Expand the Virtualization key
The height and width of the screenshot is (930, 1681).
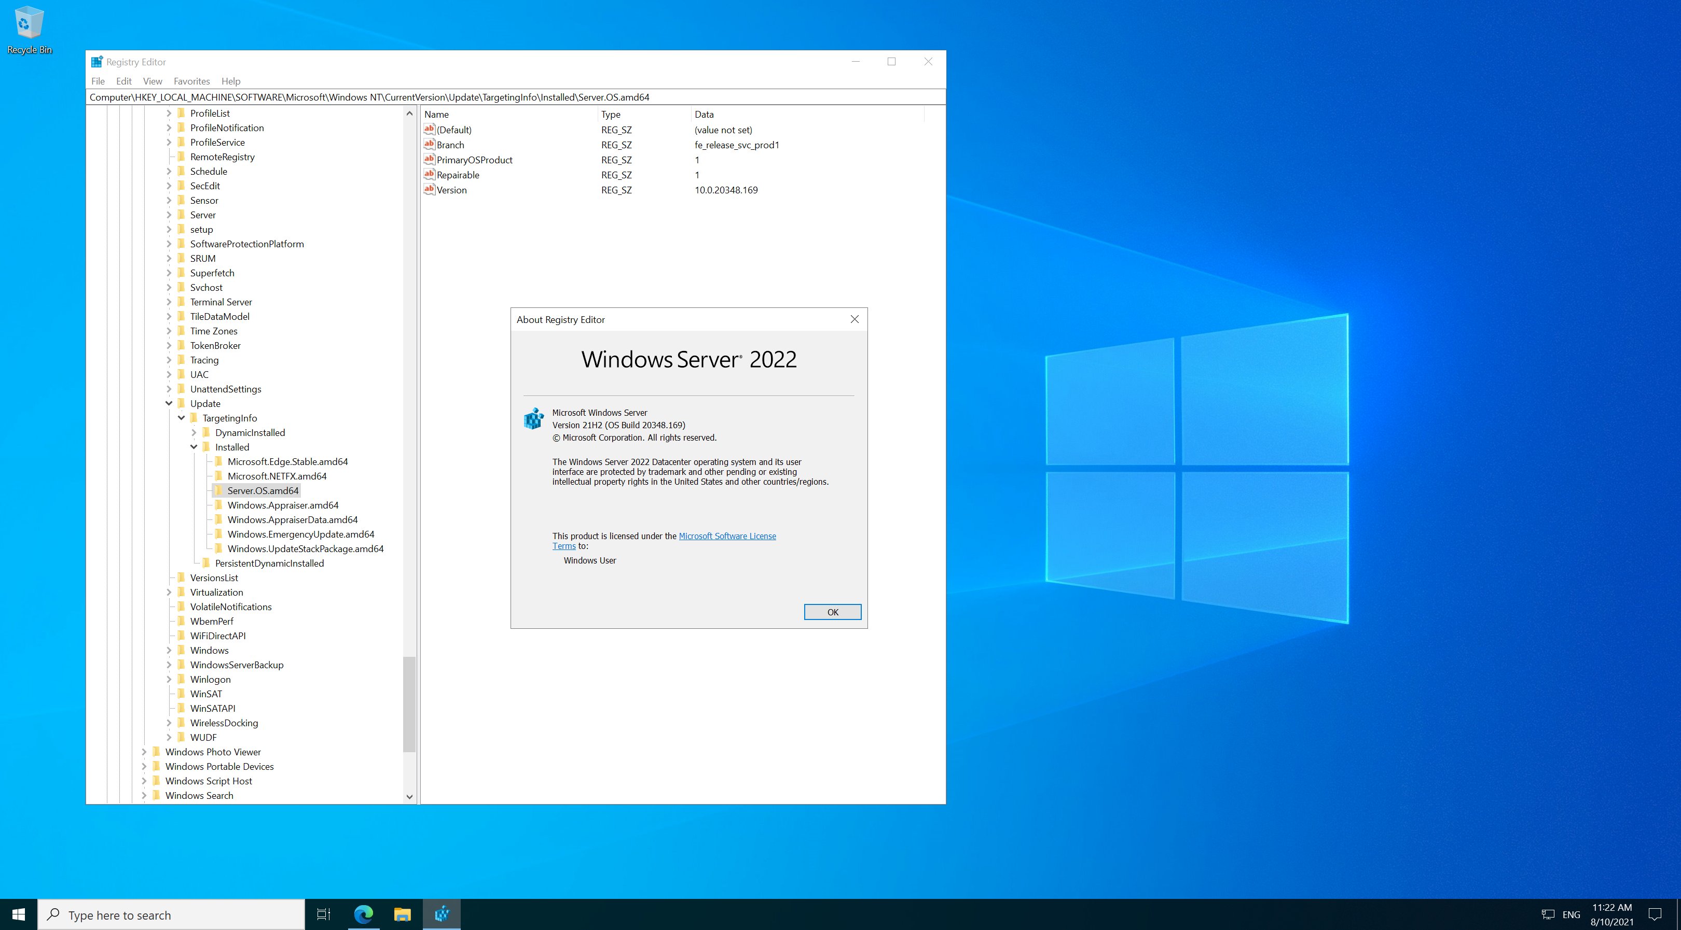point(169,592)
